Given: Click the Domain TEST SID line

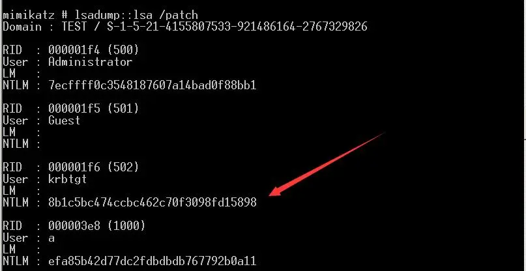Looking at the screenshot, I should (x=185, y=27).
